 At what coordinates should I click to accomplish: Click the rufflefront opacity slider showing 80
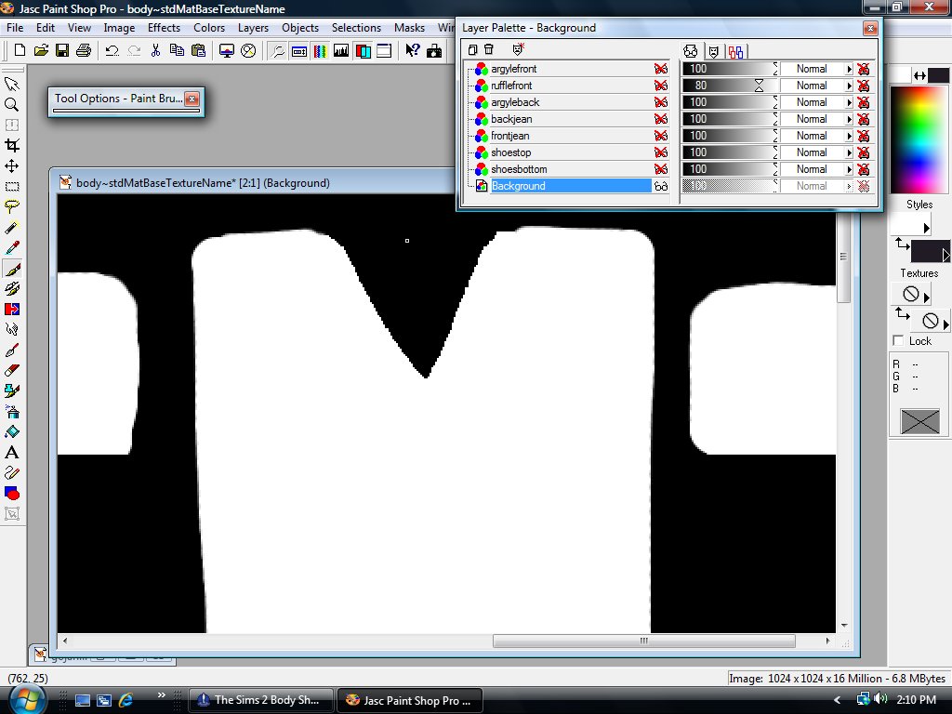tap(730, 86)
